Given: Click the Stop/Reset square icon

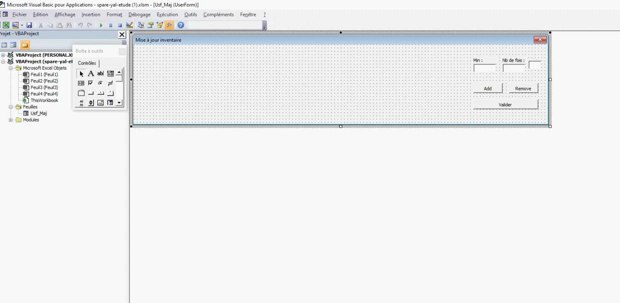Looking at the screenshot, I should tap(120, 25).
